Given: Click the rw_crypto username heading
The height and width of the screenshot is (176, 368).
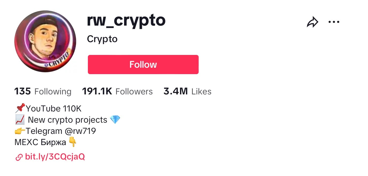Looking at the screenshot, I should click(126, 20).
